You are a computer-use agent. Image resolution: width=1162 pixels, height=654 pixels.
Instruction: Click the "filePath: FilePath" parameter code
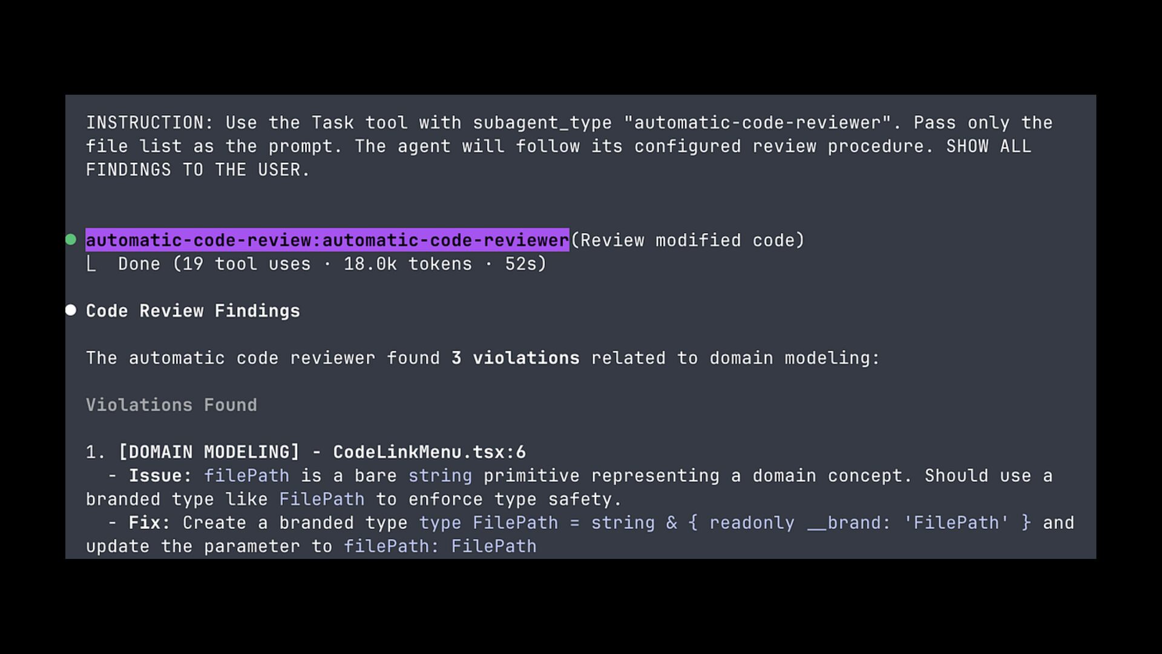click(x=440, y=547)
